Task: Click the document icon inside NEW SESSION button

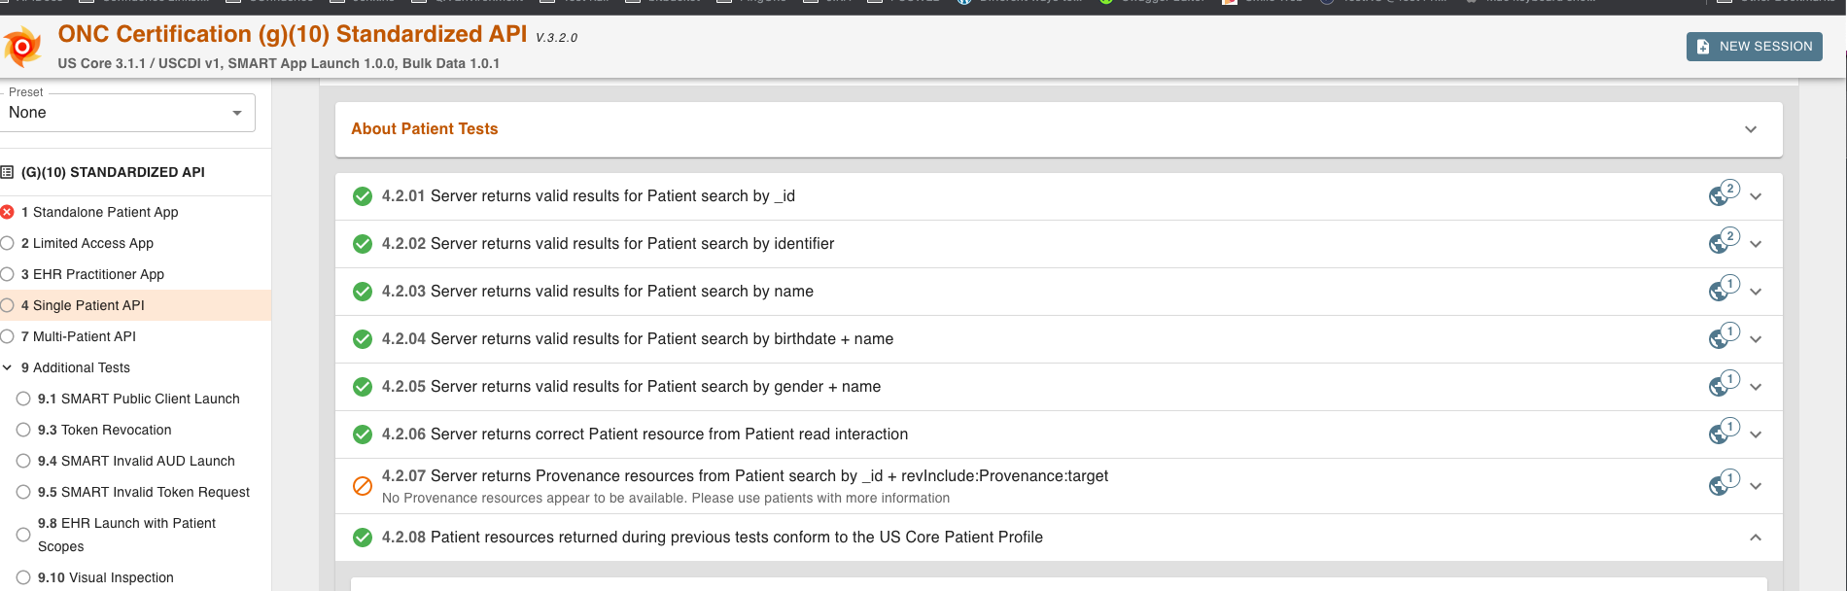Action: pyautogui.click(x=1703, y=46)
